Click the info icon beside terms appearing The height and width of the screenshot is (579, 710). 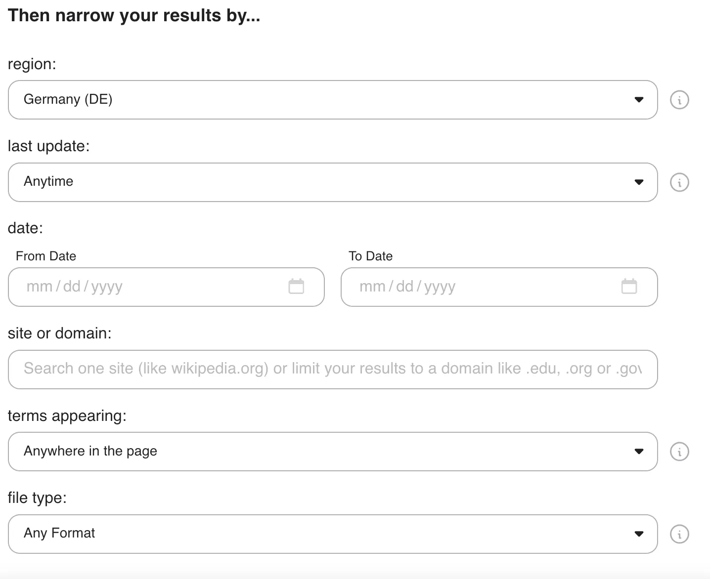coord(679,452)
